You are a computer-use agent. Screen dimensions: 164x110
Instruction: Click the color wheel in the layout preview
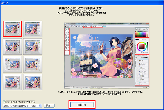(x=142, y=46)
